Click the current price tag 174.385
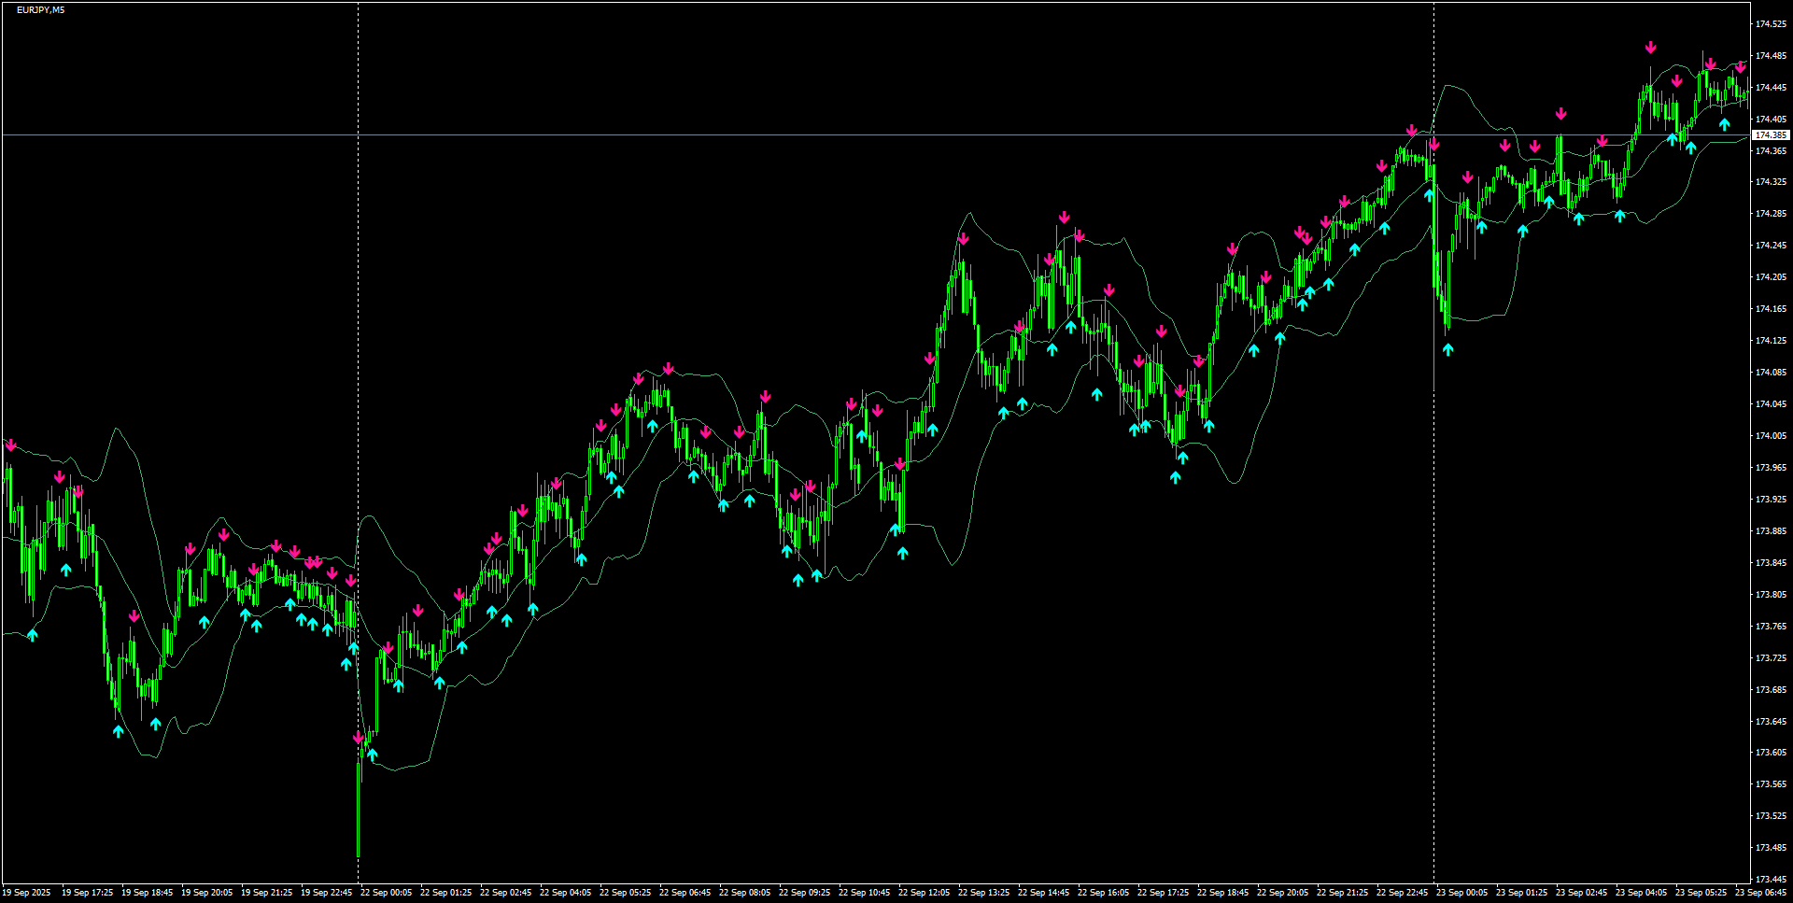 (1770, 134)
